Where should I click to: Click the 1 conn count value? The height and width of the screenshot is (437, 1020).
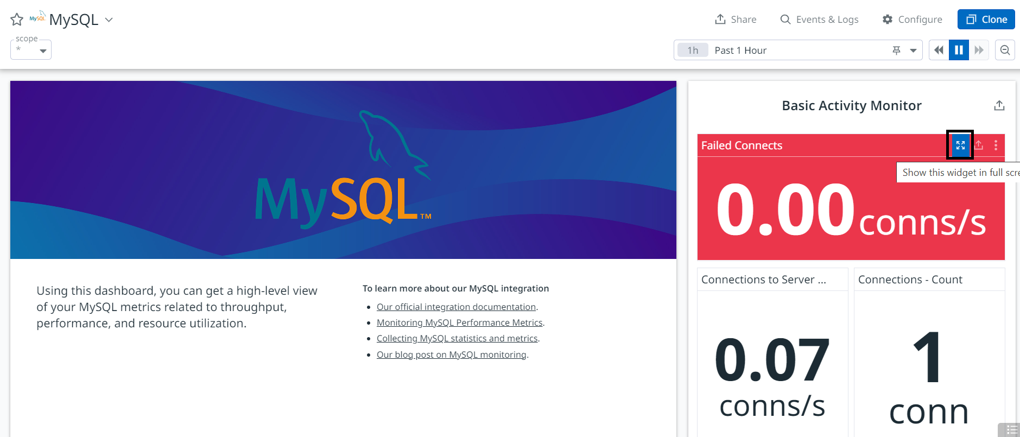click(929, 377)
